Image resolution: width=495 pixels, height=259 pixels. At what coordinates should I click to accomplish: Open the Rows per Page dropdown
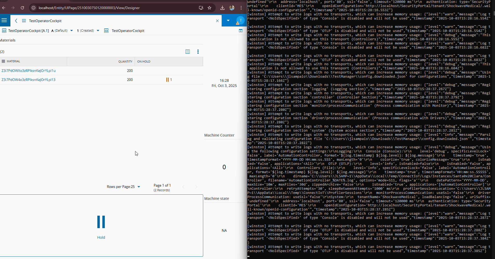[139, 187]
